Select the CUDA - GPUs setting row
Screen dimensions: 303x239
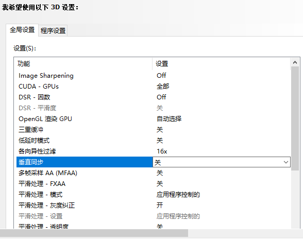click(154, 87)
